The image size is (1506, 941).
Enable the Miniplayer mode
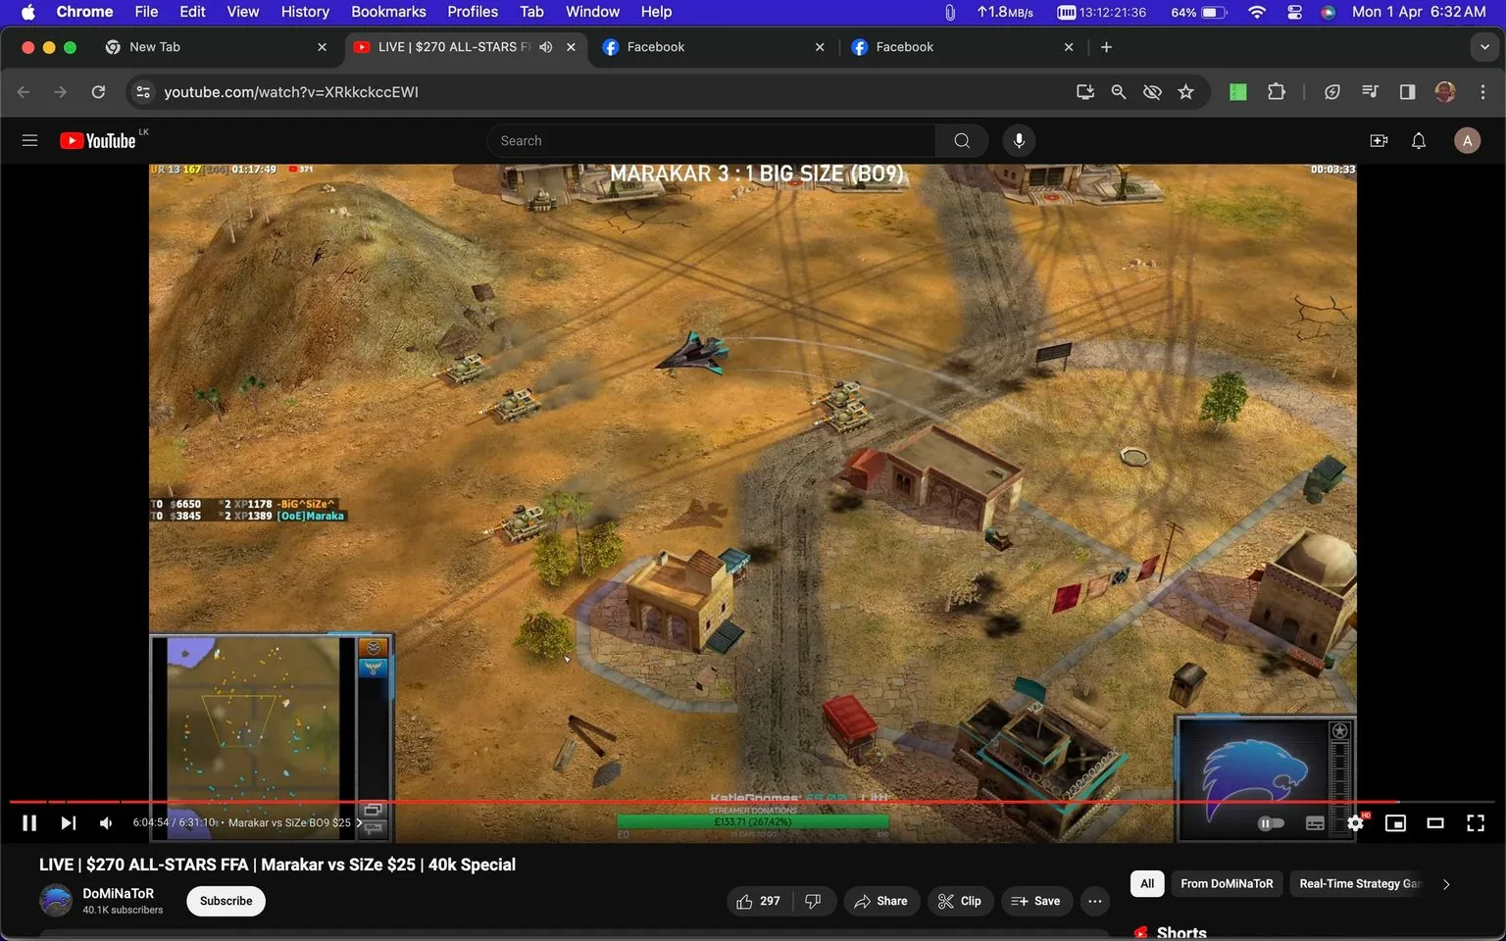click(1395, 822)
